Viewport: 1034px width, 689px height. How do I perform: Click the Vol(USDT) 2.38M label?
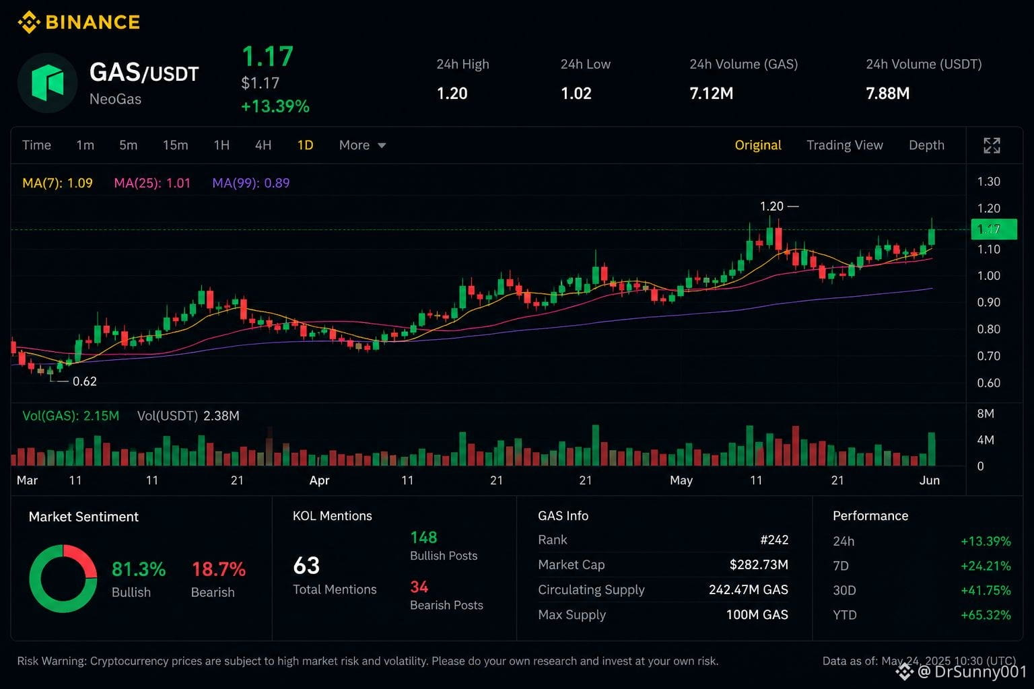pyautogui.click(x=188, y=416)
